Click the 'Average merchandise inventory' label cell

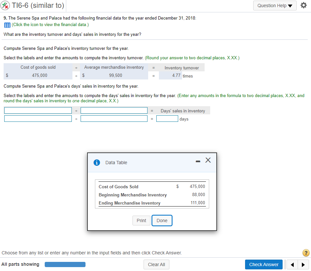(x=114, y=67)
